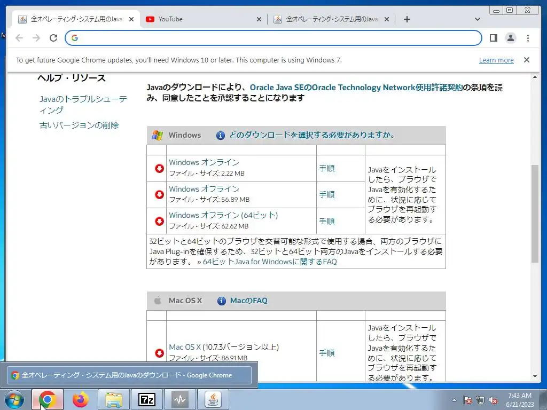Open Windows オフライン (64ビット) link
Screen dimensions: 547x410
(x=223, y=215)
